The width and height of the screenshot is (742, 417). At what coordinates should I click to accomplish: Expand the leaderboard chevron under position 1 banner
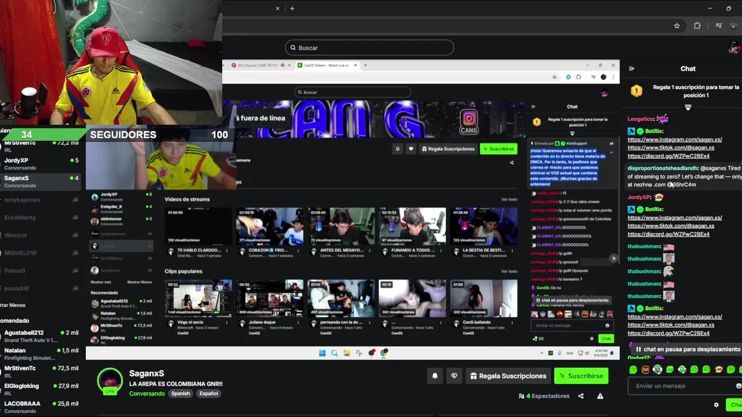tap(688, 108)
